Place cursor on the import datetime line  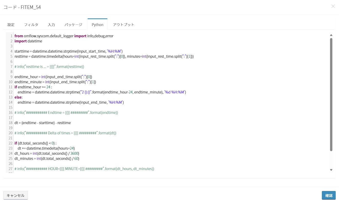point(28,41)
